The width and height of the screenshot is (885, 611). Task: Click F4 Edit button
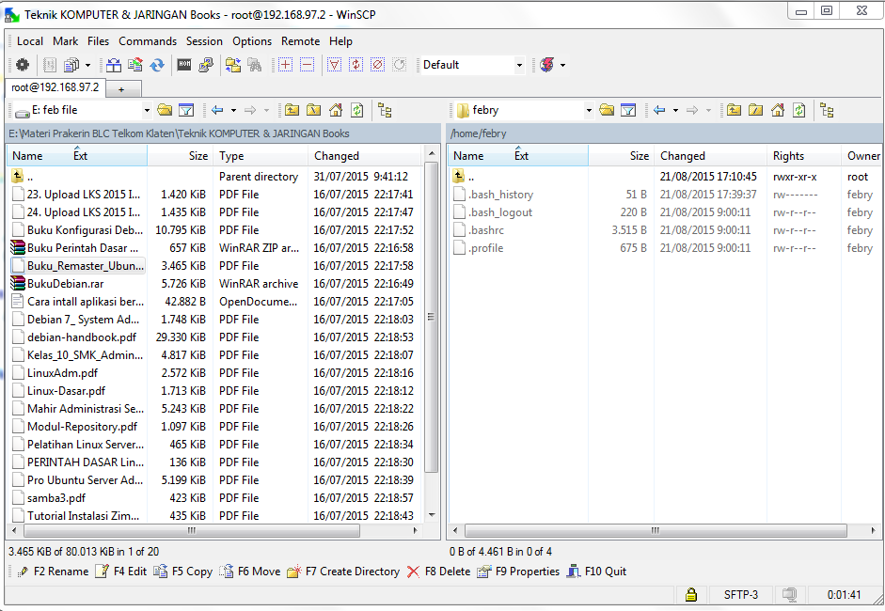click(121, 572)
